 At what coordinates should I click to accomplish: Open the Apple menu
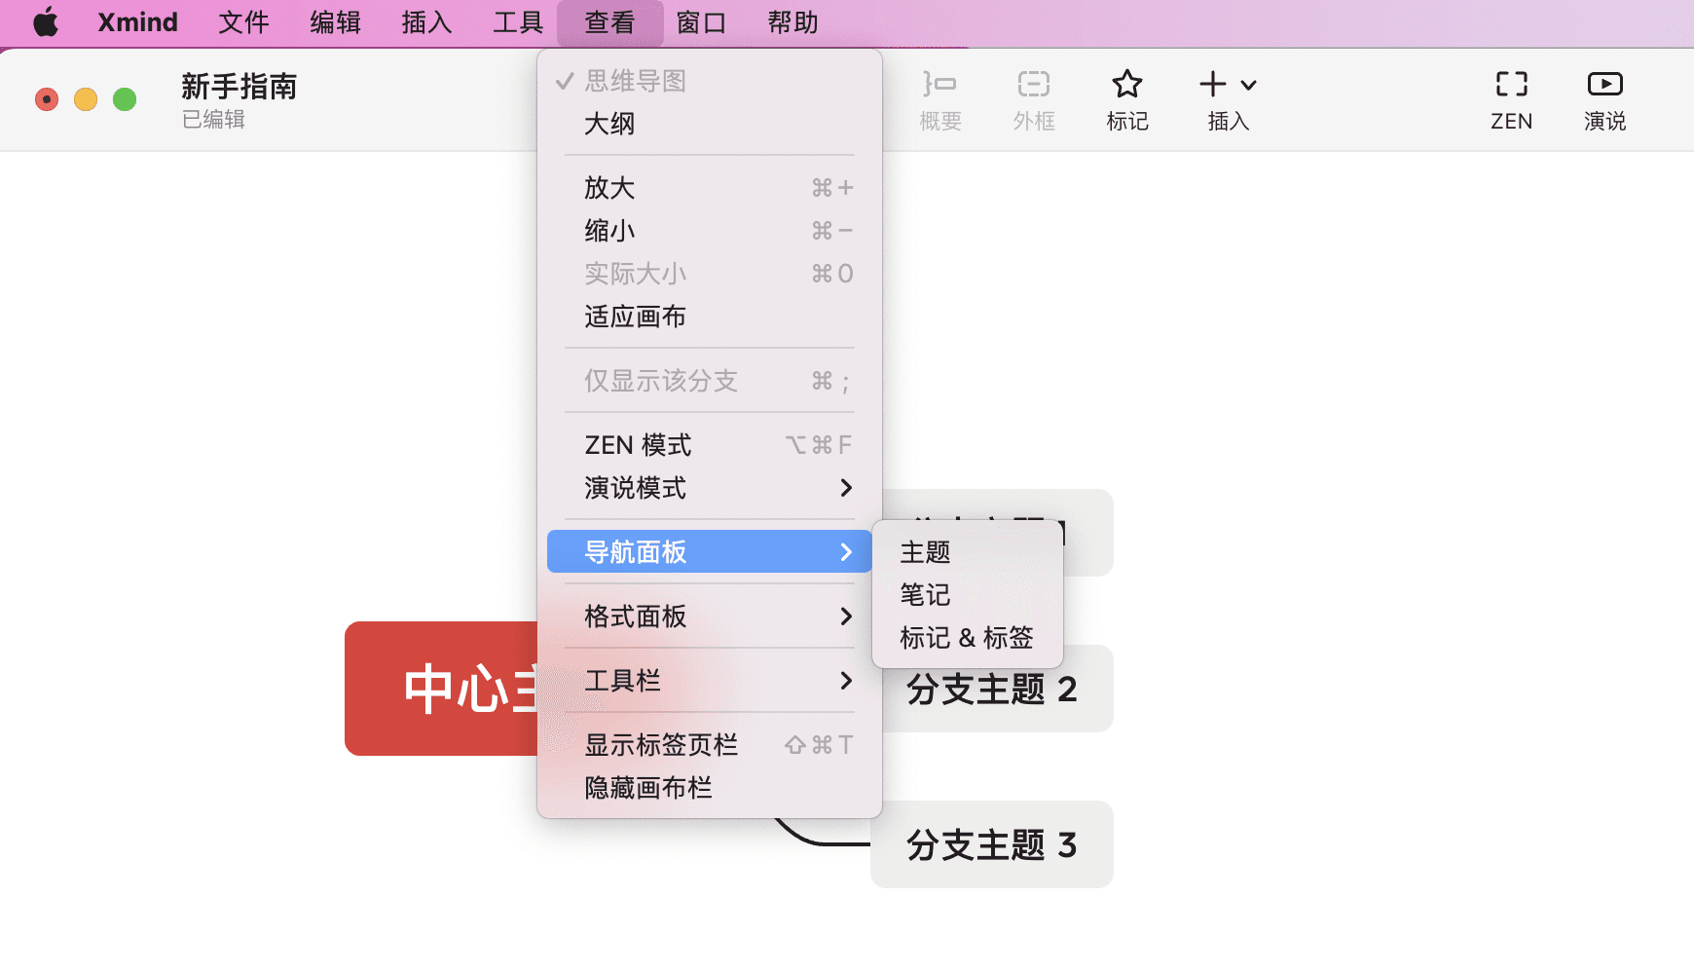point(45,21)
